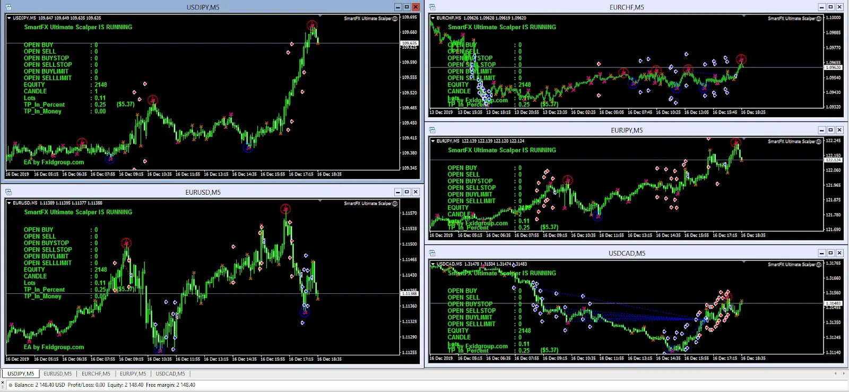
Task: Click the EURCHF,M5 window chart icon
Action: point(432,7)
